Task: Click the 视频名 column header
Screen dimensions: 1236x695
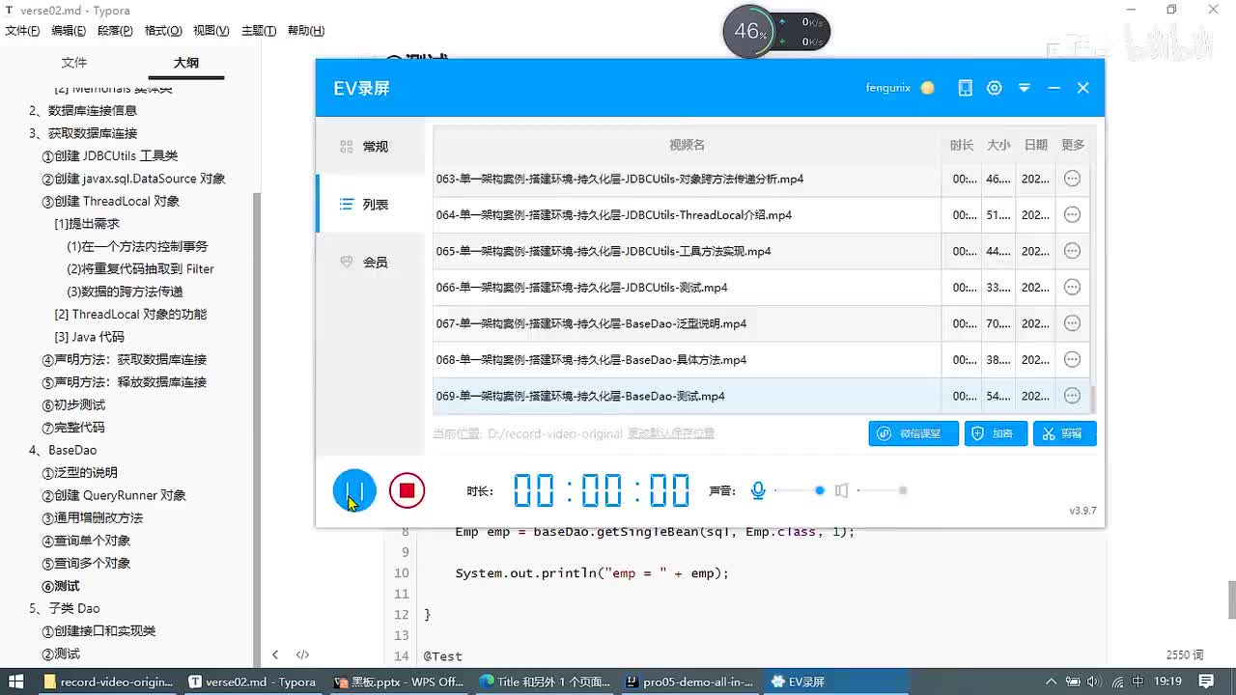Action: (687, 145)
